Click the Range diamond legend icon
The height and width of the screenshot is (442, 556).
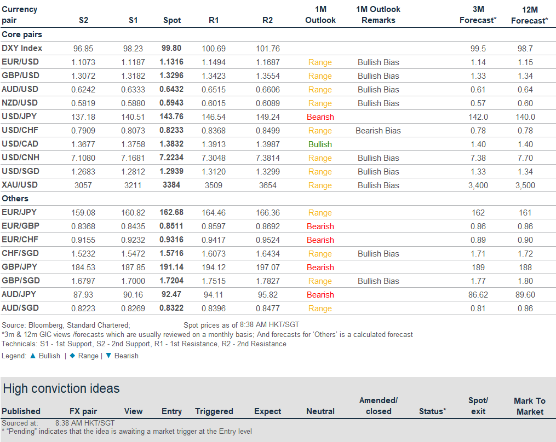(72, 356)
